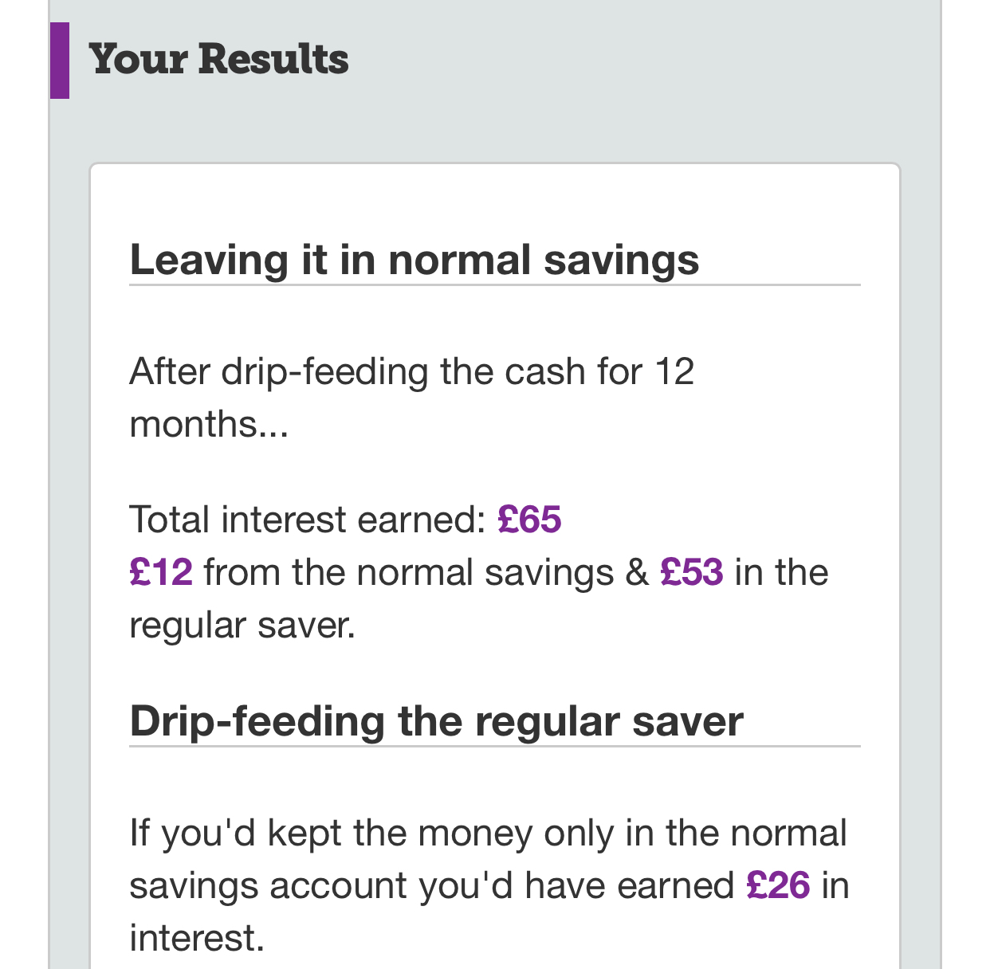Select the £53 regular saver amount

click(692, 572)
